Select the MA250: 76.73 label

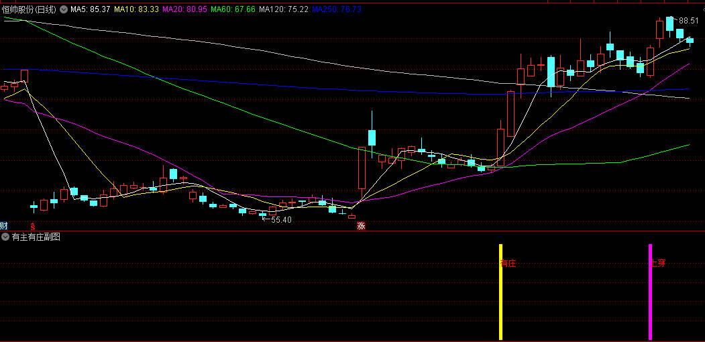[x=337, y=9]
